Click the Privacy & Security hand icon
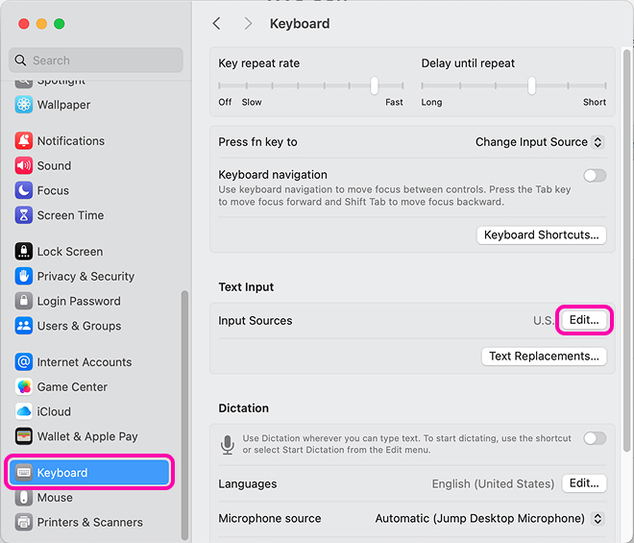The height and width of the screenshot is (543, 634). tap(24, 276)
